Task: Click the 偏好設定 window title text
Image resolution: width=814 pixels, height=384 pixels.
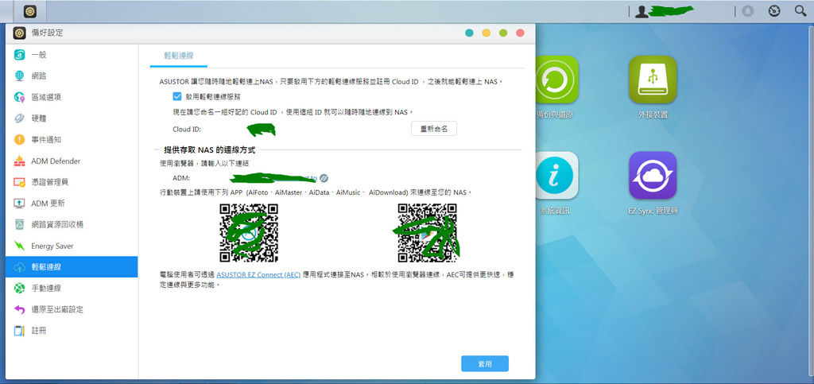Action: click(47, 33)
